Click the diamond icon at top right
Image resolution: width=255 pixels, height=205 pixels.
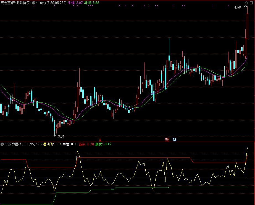pyautogui.click(x=246, y=3)
